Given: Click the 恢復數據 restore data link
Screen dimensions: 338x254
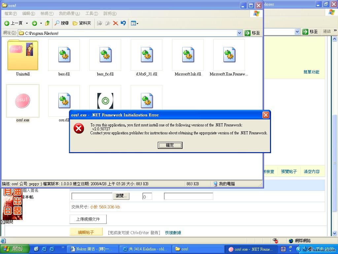Looking at the screenshot, I should (173, 233).
